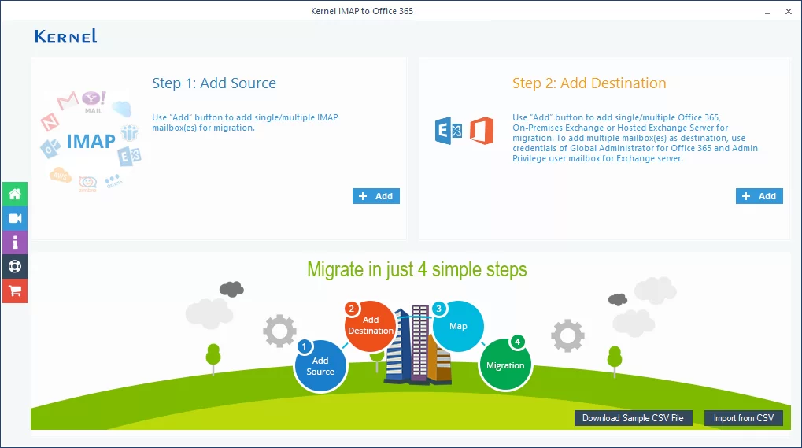Click the lifebuoy support icon
The width and height of the screenshot is (802, 448).
14,266
